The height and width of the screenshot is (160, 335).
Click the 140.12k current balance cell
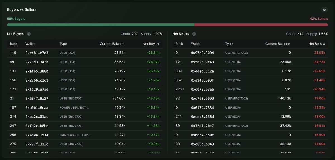[284, 99]
